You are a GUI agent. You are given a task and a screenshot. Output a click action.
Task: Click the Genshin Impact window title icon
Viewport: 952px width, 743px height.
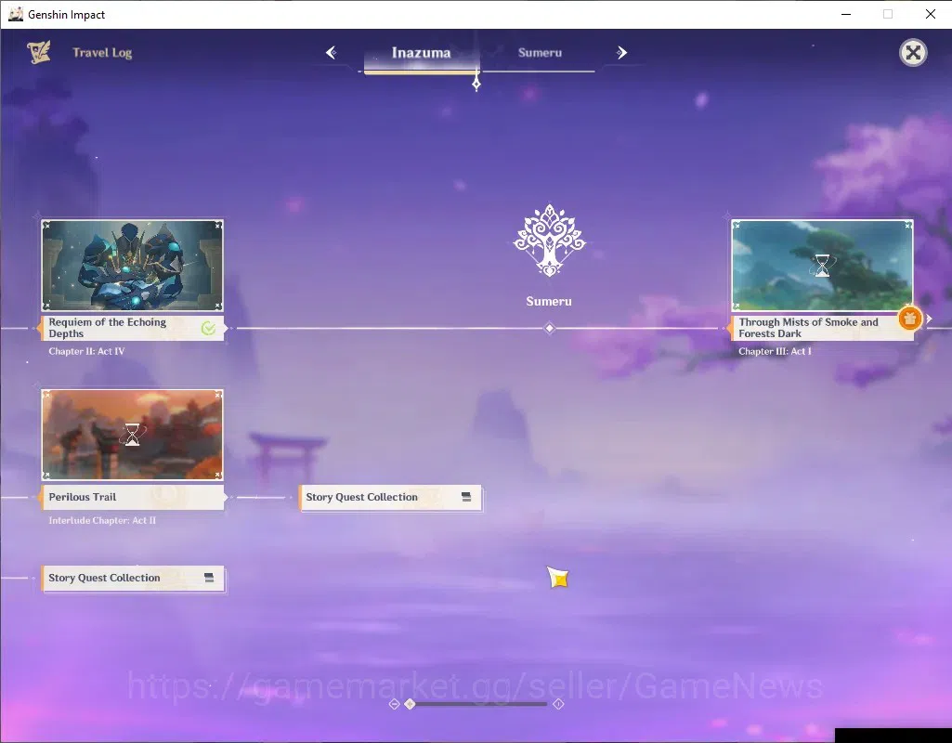[15, 14]
